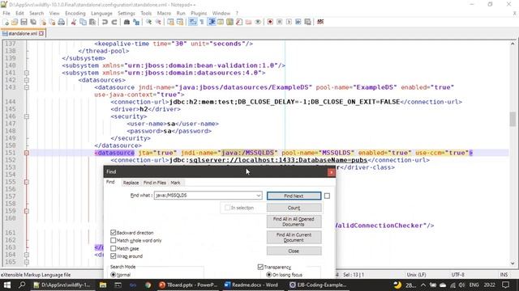Uncheck Backward direction checkbox
This screenshot has width=519, height=291.
tap(114, 233)
